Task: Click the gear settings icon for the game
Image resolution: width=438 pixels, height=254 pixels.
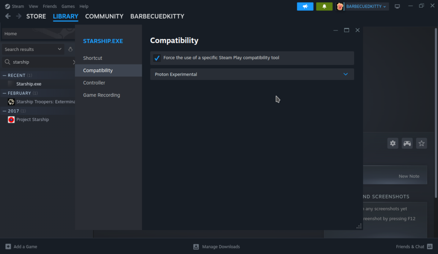Action: point(393,143)
